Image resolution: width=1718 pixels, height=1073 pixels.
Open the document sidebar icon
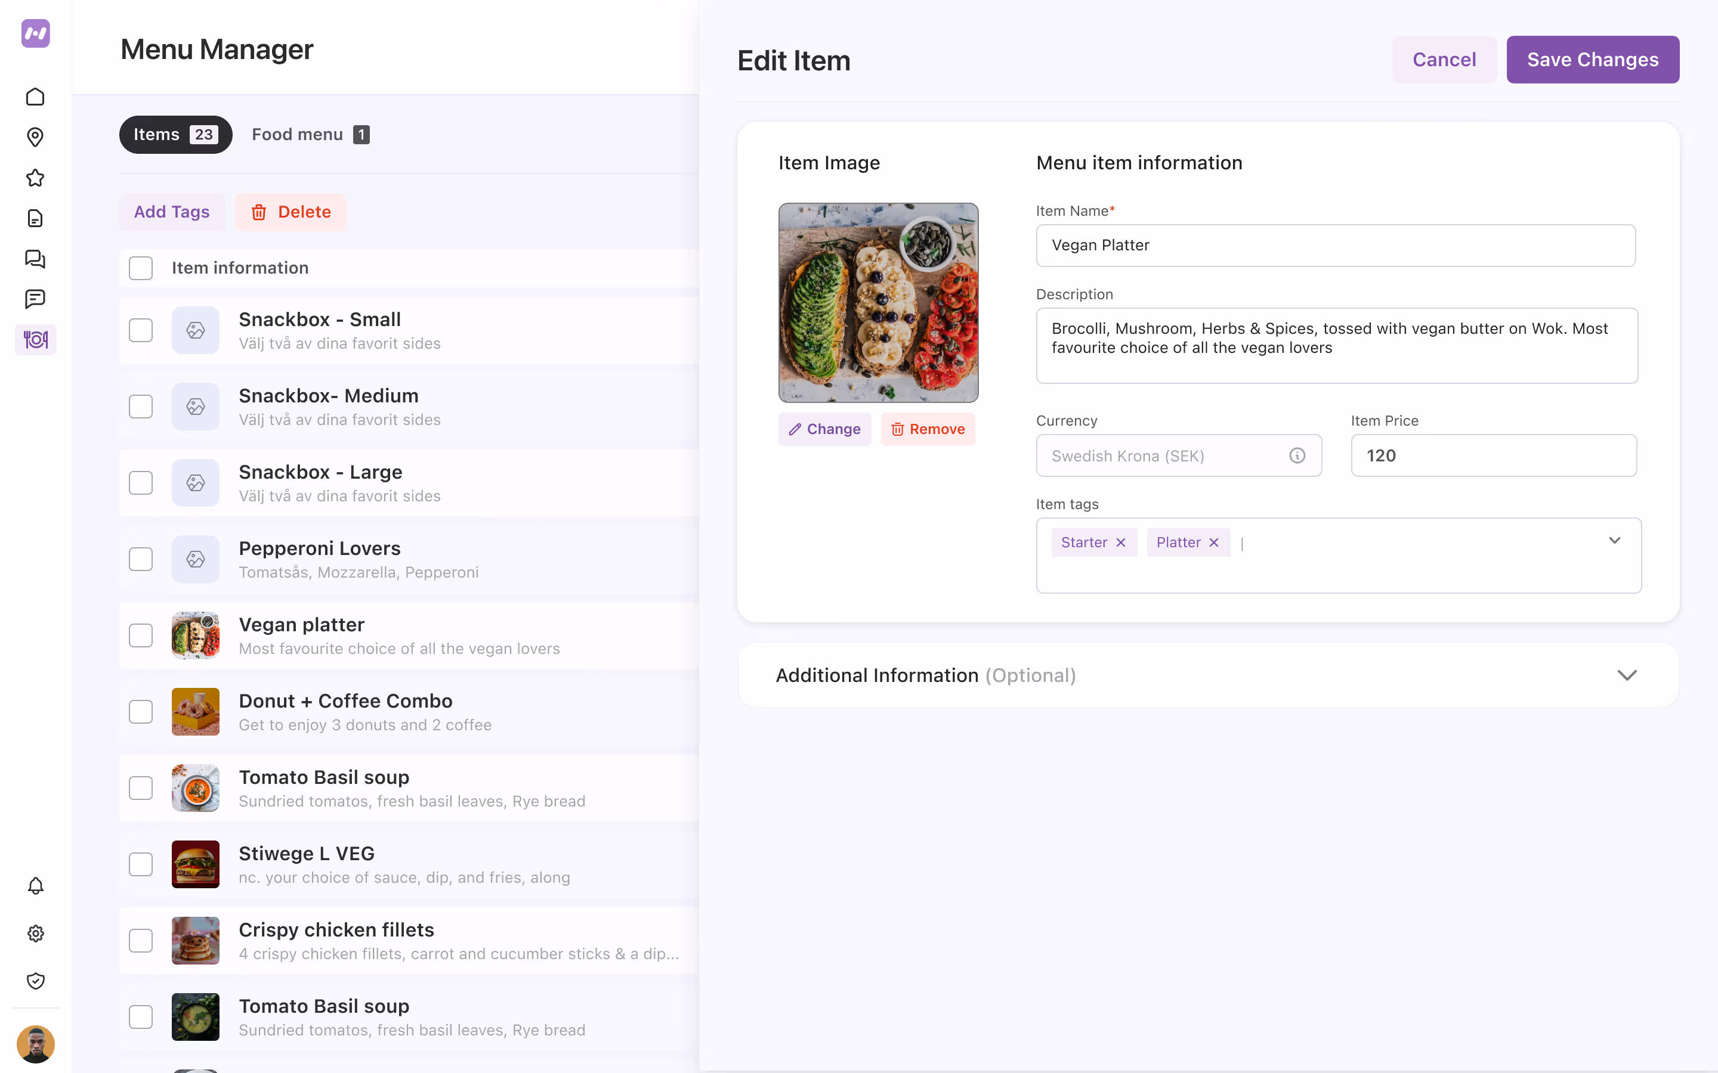(x=36, y=218)
